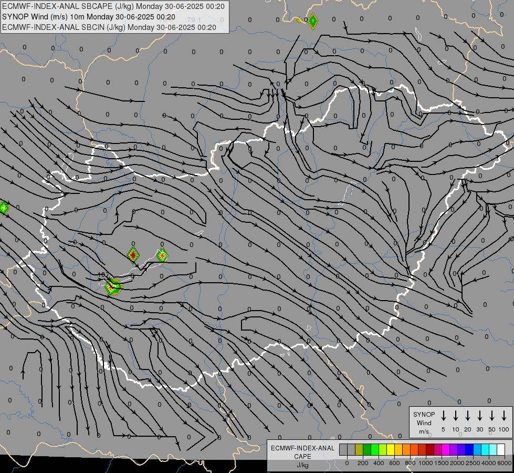Click the 2500 tick label on CAPE scale
Viewport: 514px width, 473px height.
[x=473, y=463]
